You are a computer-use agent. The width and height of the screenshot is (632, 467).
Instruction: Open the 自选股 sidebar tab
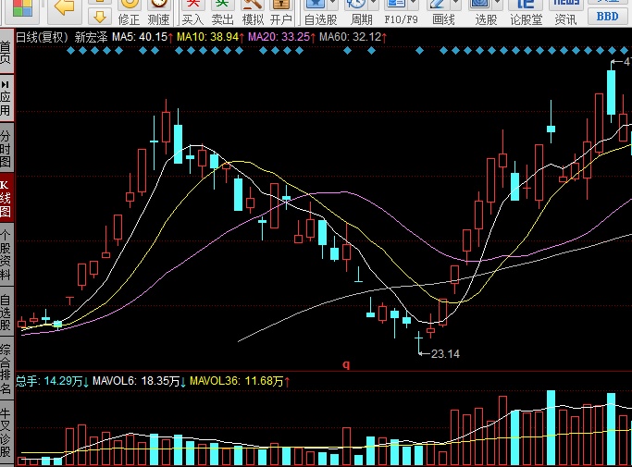(6, 312)
